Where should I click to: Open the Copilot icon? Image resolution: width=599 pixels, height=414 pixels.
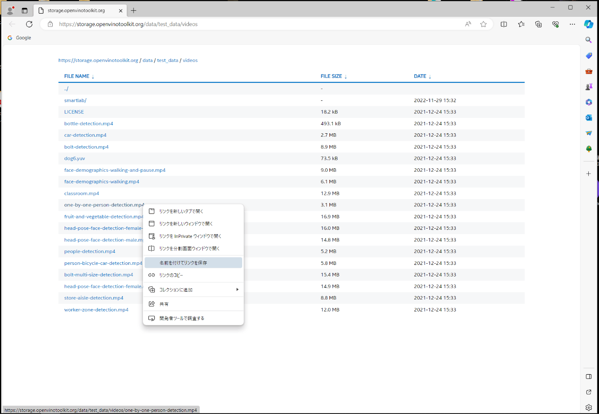[589, 24]
